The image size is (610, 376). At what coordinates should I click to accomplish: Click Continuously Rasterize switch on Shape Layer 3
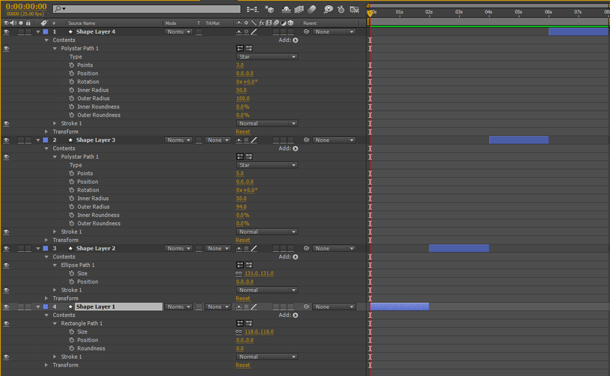point(246,140)
